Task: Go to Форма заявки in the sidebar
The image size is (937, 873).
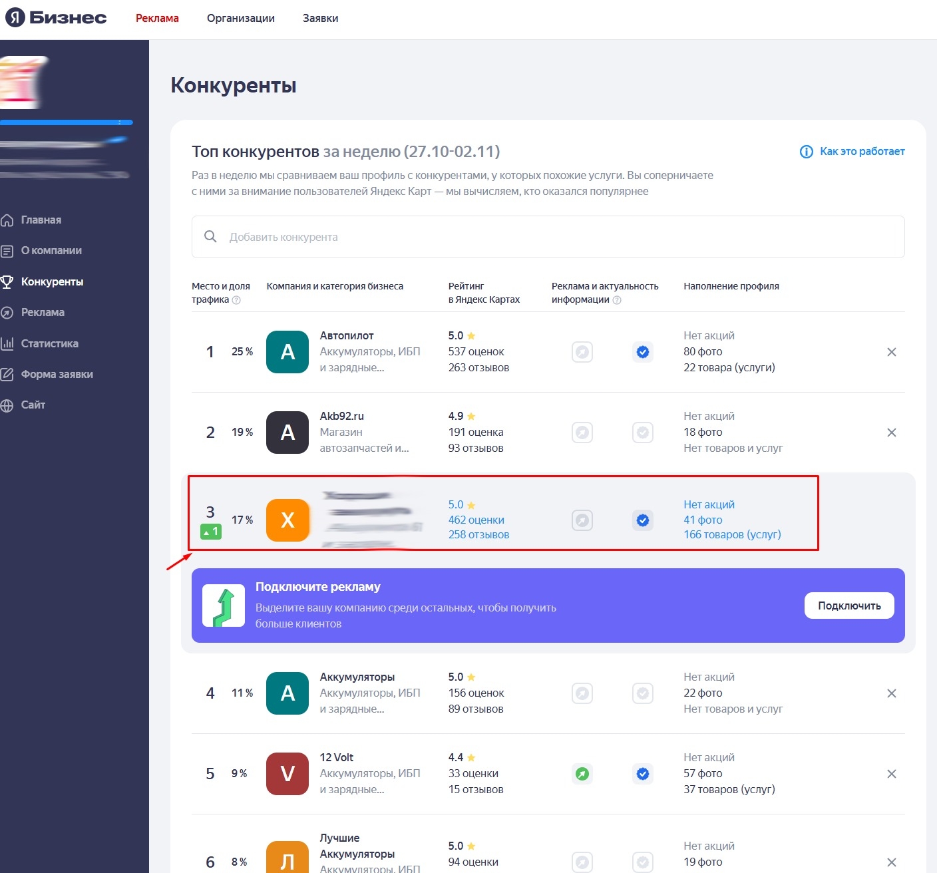Action: (57, 375)
